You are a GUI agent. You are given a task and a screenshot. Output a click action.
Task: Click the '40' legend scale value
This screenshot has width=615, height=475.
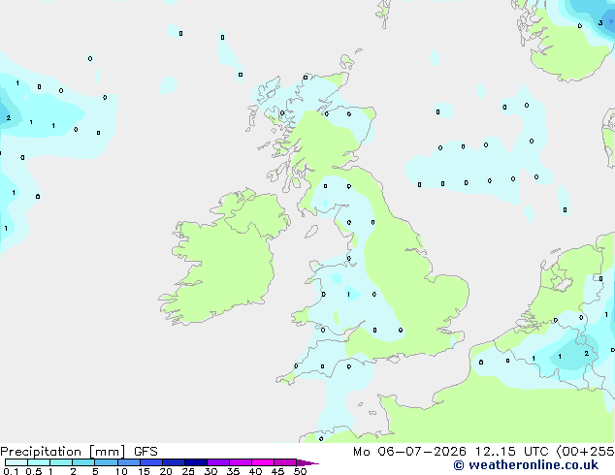pos(255,471)
